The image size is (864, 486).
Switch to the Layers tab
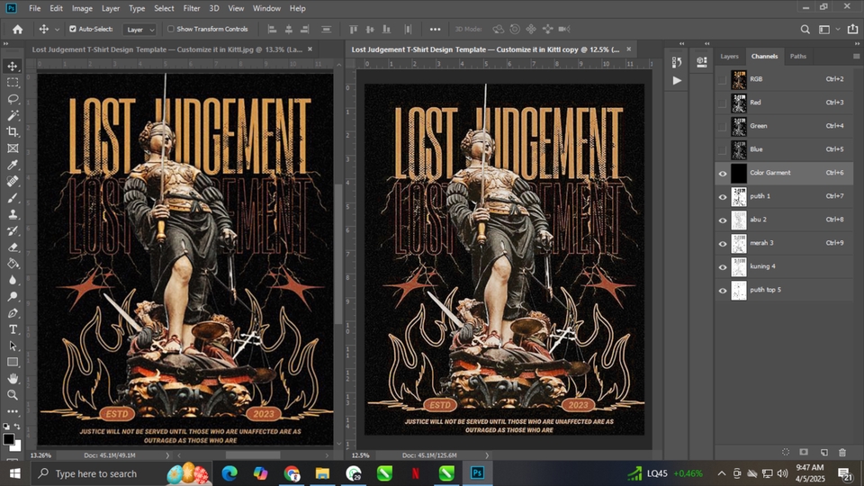[729, 57]
